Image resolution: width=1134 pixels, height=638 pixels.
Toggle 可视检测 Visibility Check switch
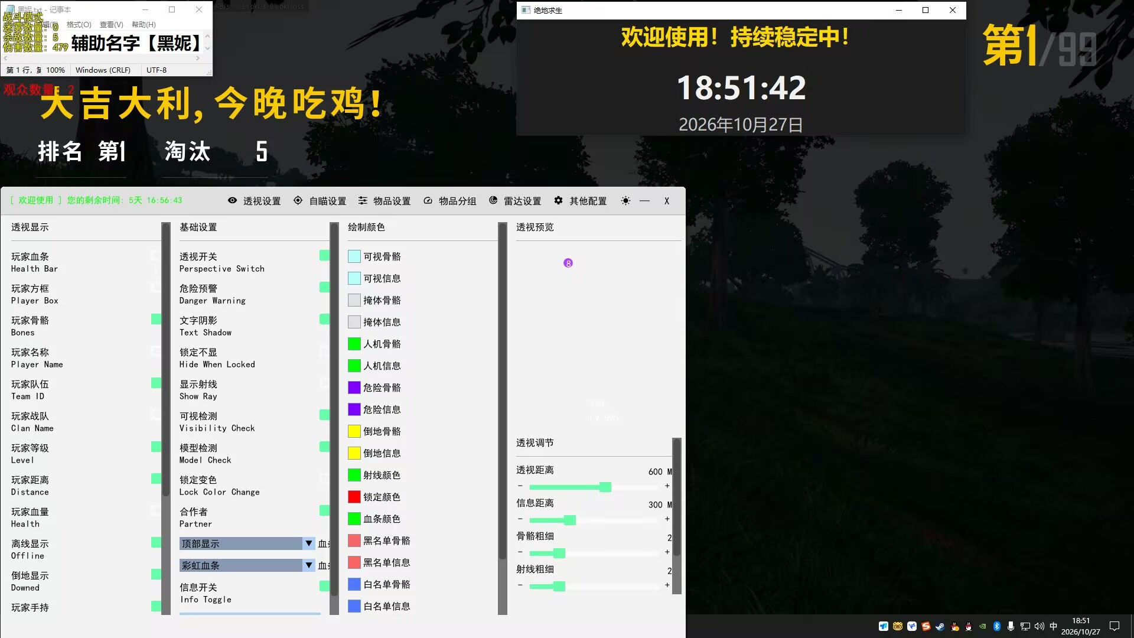[324, 415]
